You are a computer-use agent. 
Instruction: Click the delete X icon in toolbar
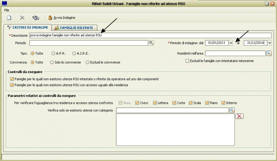coord(22,18)
